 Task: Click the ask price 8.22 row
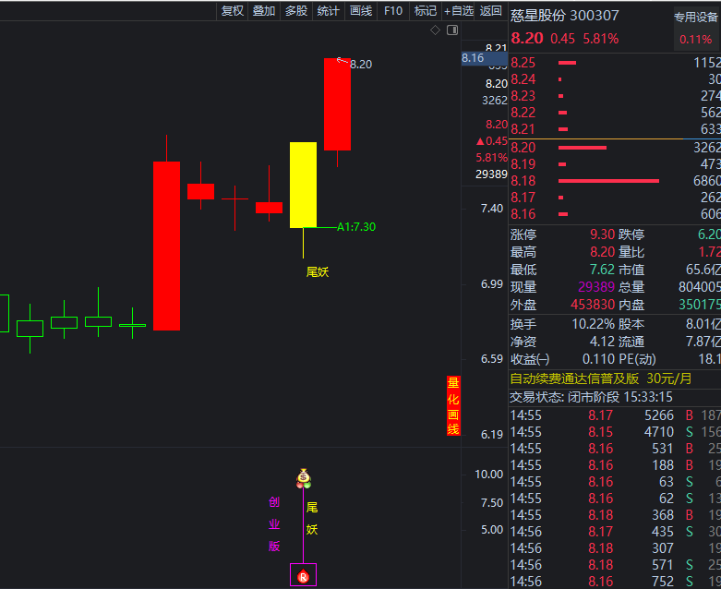615,113
